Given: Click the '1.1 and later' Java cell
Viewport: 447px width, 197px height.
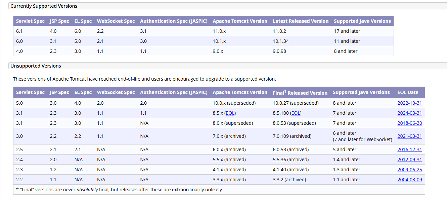Looking at the screenshot, I should point(346,180).
